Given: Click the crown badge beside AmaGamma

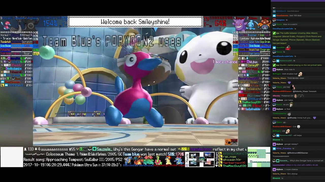Looking at the screenshot, I should [x=274, y=16].
